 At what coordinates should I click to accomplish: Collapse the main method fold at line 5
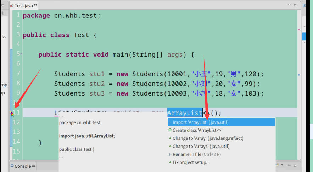21,54
